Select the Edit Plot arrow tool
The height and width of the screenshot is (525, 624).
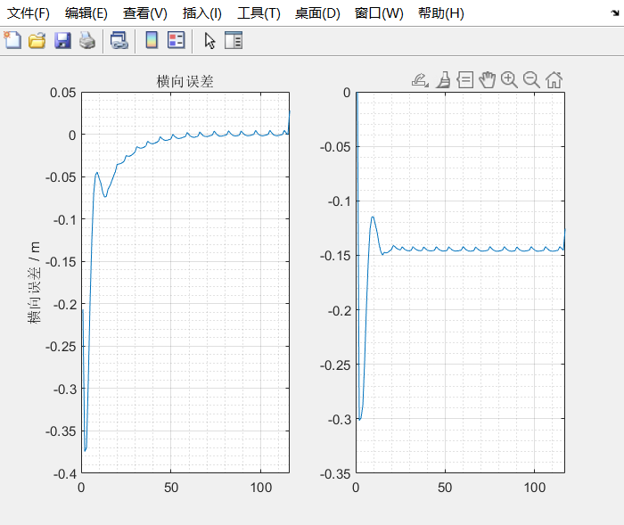209,41
